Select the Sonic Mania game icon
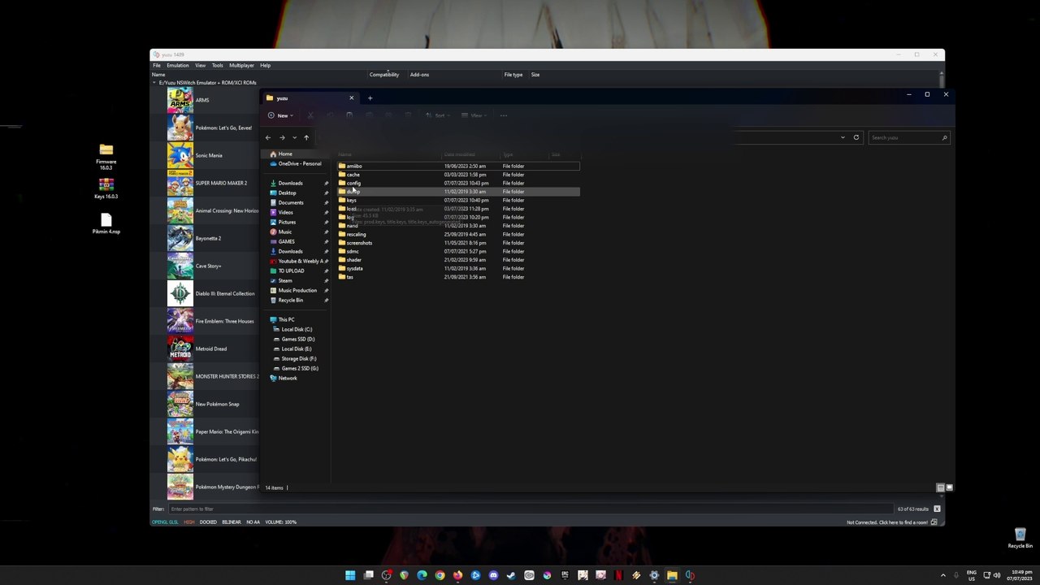 180,155
